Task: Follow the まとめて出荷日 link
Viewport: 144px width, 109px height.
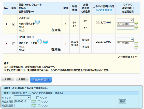Action: tap(104, 10)
